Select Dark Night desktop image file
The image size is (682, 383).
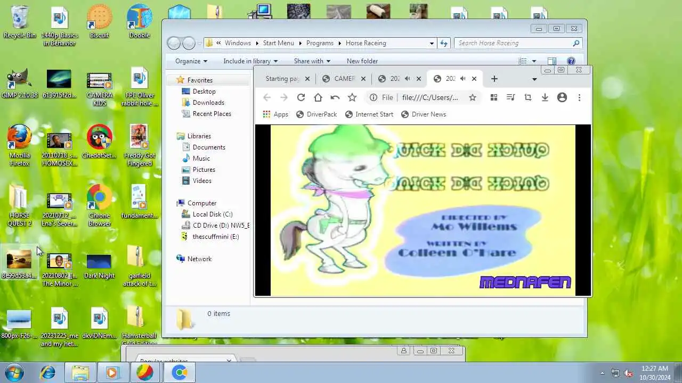[99, 265]
